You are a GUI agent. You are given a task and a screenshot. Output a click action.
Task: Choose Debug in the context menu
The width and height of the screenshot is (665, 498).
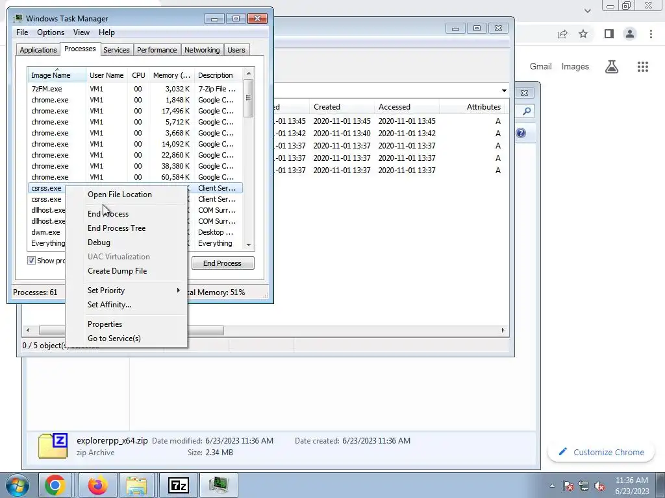point(99,243)
